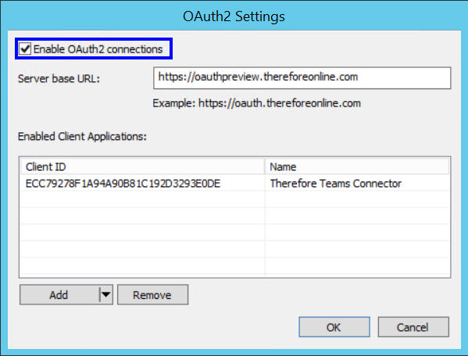Click the Server base URL label

pyautogui.click(x=59, y=78)
